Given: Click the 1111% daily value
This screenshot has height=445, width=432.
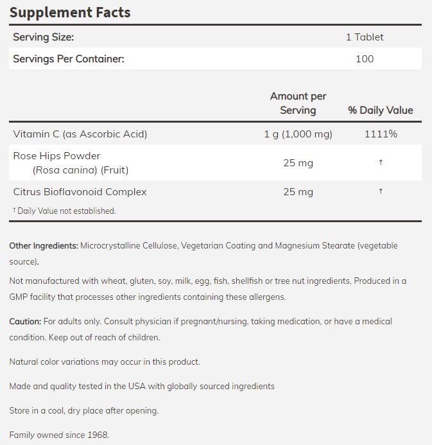Looking at the screenshot, I should coord(380,134).
